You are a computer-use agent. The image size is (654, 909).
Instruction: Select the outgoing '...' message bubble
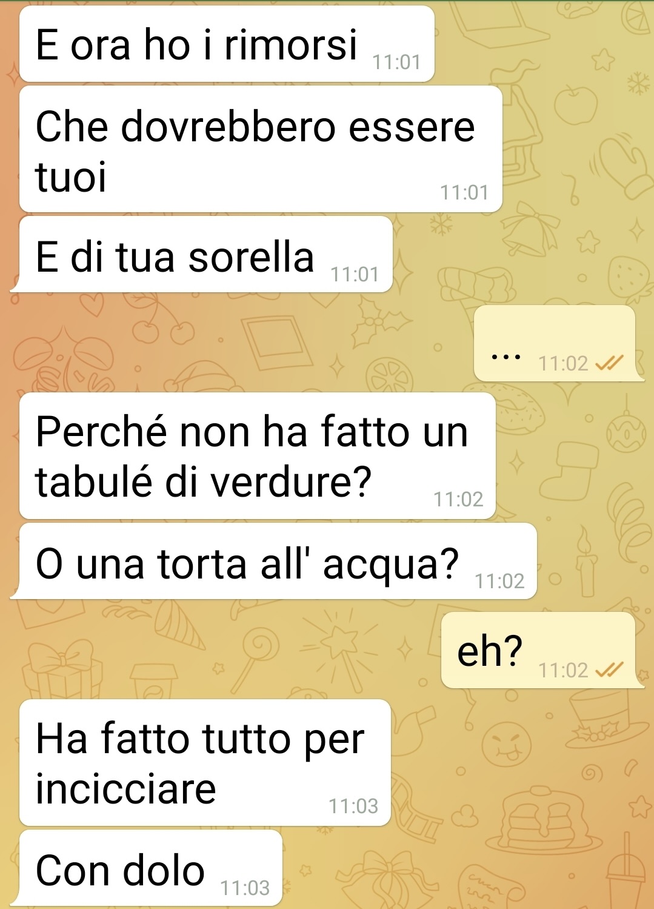coord(559,343)
